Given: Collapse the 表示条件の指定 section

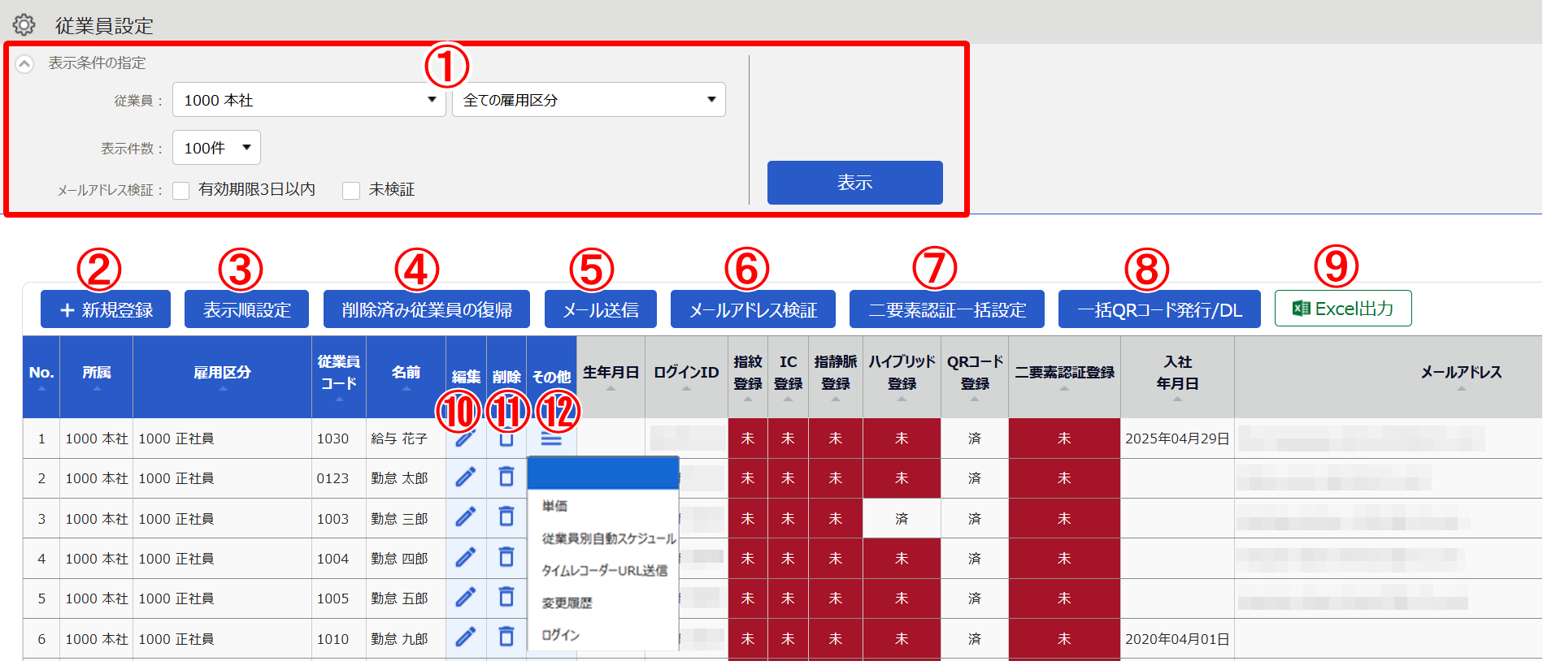Looking at the screenshot, I should pyautogui.click(x=24, y=63).
